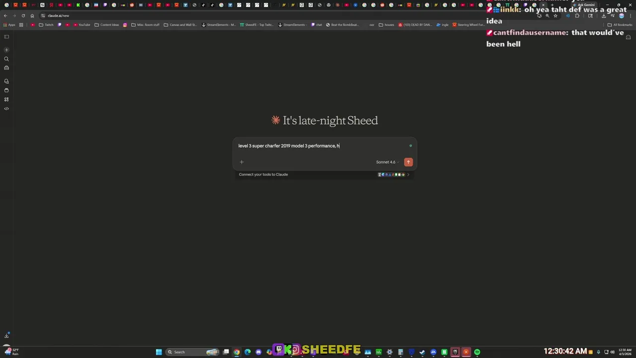This screenshot has width=636, height=358.
Task: Open the Canvas and Wall St bookmark folder
Action: [180, 25]
